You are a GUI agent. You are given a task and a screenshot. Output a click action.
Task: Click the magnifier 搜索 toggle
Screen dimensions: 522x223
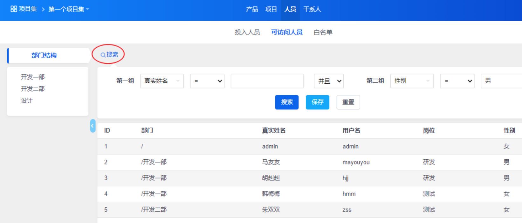[109, 55]
